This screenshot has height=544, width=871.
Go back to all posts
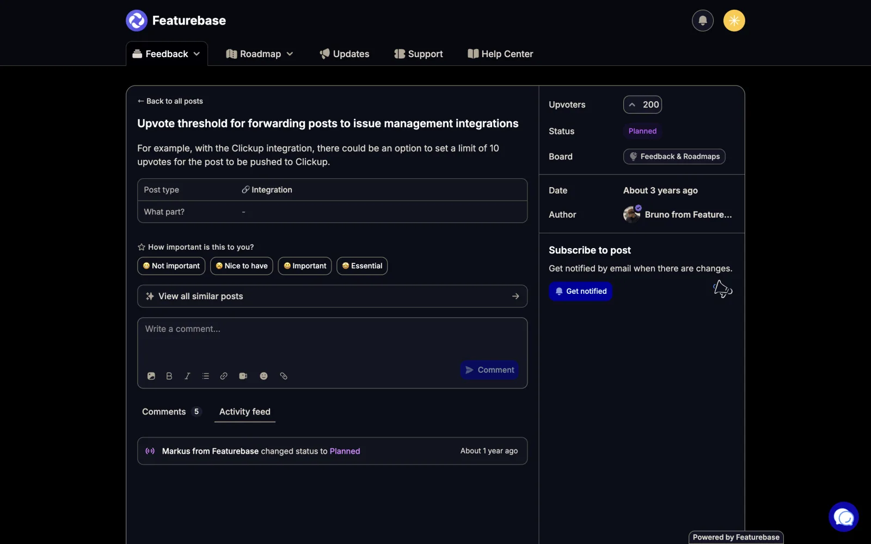[x=170, y=101]
